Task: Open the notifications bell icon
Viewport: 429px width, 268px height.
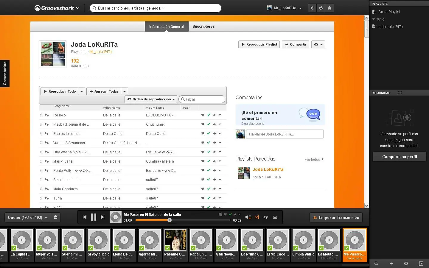Action: pyautogui.click(x=329, y=8)
